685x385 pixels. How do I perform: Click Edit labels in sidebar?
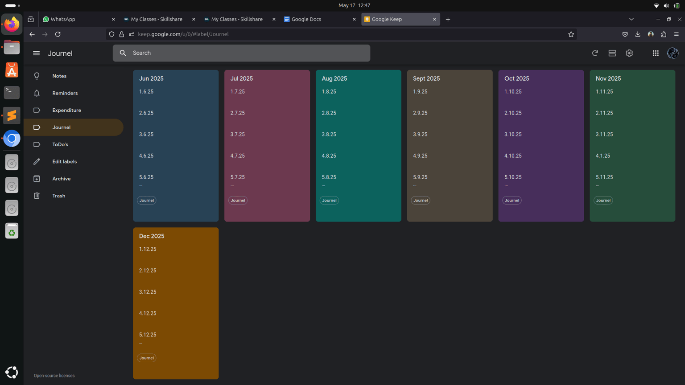(74, 161)
